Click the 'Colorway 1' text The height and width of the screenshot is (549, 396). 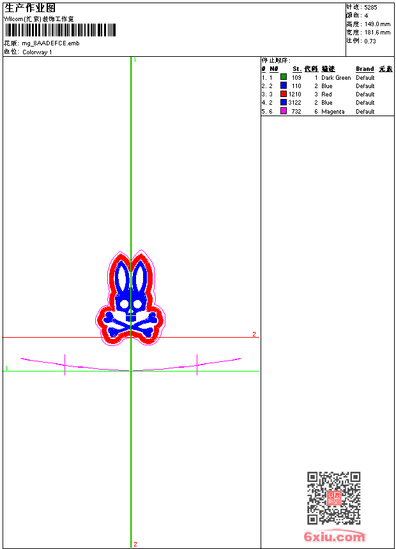[x=37, y=52]
